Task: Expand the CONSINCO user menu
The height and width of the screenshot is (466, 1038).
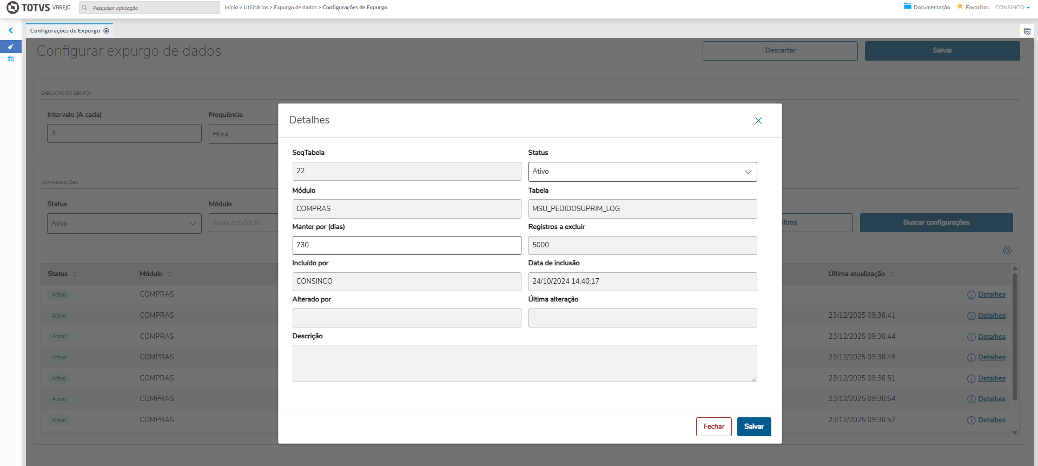Action: point(1012,8)
